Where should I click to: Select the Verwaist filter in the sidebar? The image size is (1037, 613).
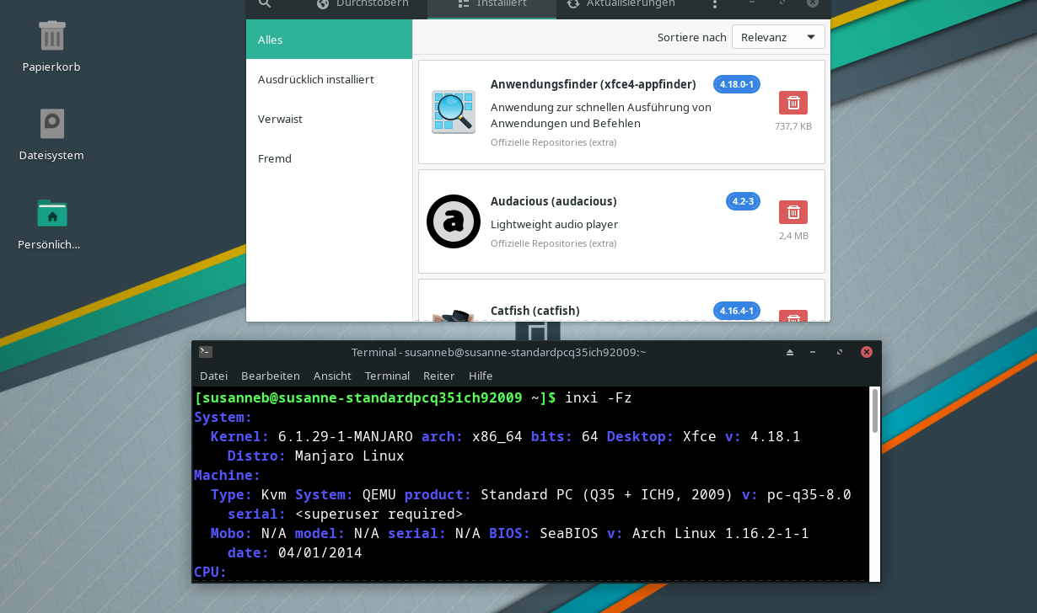(280, 119)
